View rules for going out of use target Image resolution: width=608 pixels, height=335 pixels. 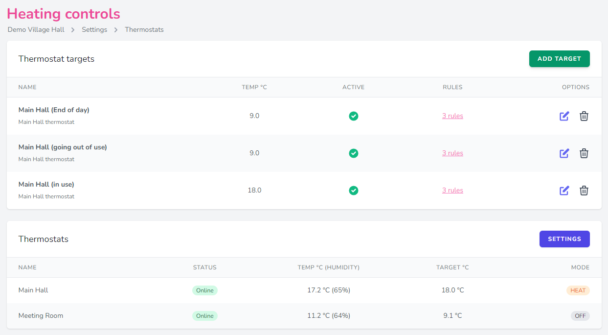tap(452, 153)
